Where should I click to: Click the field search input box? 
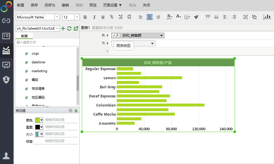tap(47, 42)
